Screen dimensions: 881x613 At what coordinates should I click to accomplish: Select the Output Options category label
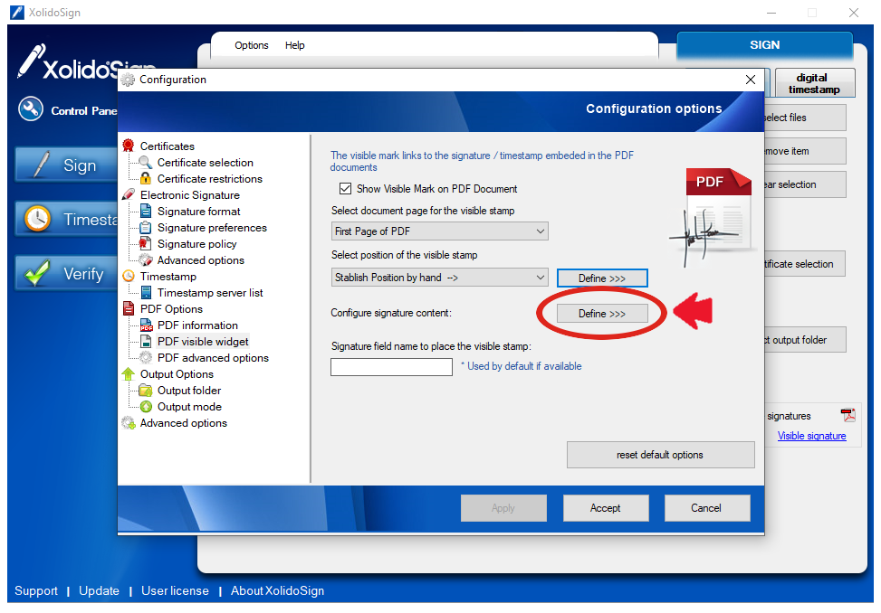tap(177, 373)
